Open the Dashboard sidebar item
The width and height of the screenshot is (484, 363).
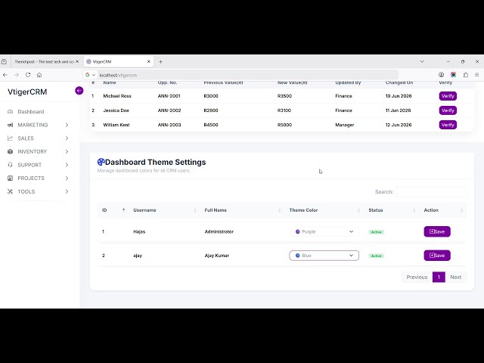tap(31, 111)
